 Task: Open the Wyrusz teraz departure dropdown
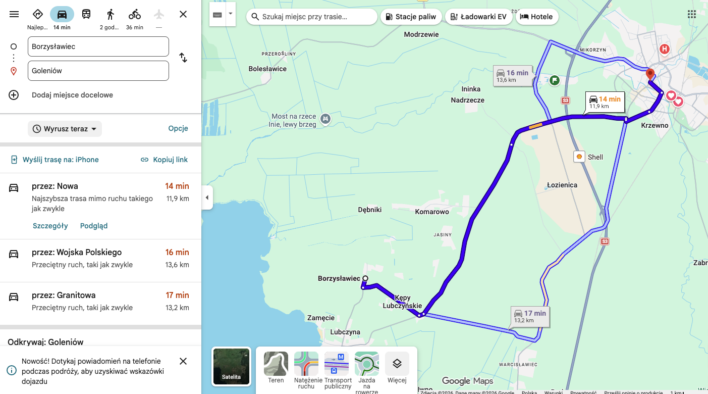(65, 129)
